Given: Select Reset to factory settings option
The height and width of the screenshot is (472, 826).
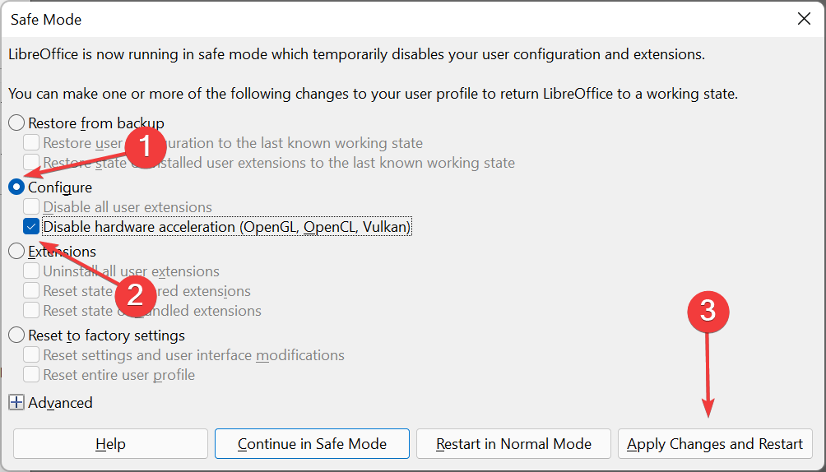Looking at the screenshot, I should (x=16, y=335).
